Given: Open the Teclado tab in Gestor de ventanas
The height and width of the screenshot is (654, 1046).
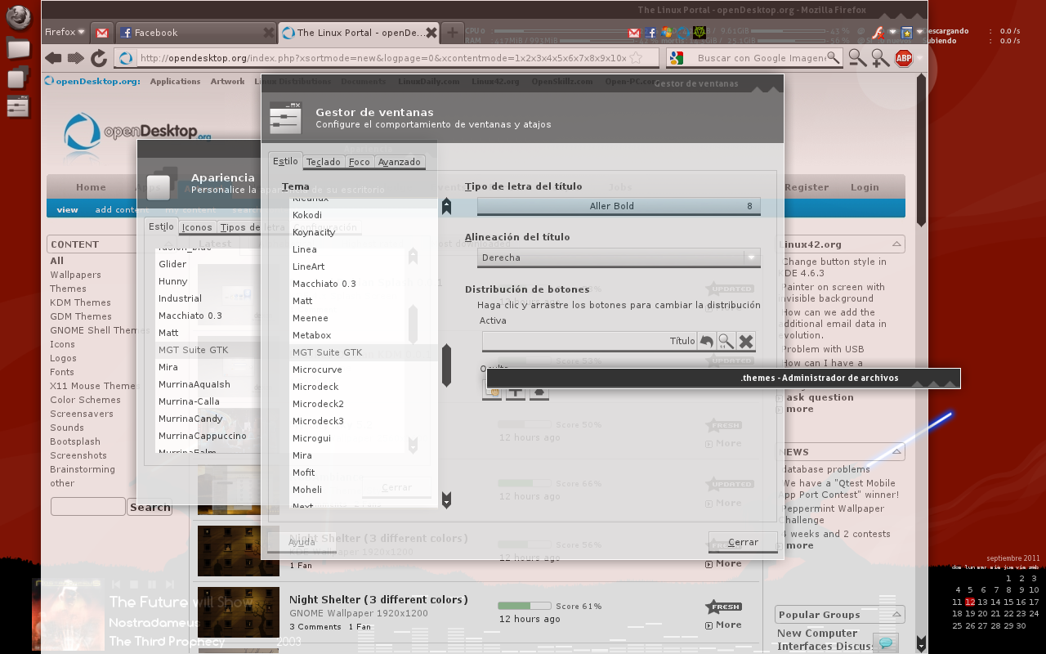Looking at the screenshot, I should click(x=324, y=162).
